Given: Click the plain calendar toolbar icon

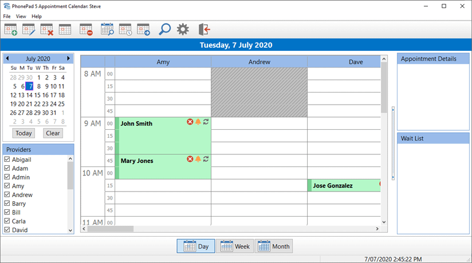Looking at the screenshot, I should coord(65,30).
